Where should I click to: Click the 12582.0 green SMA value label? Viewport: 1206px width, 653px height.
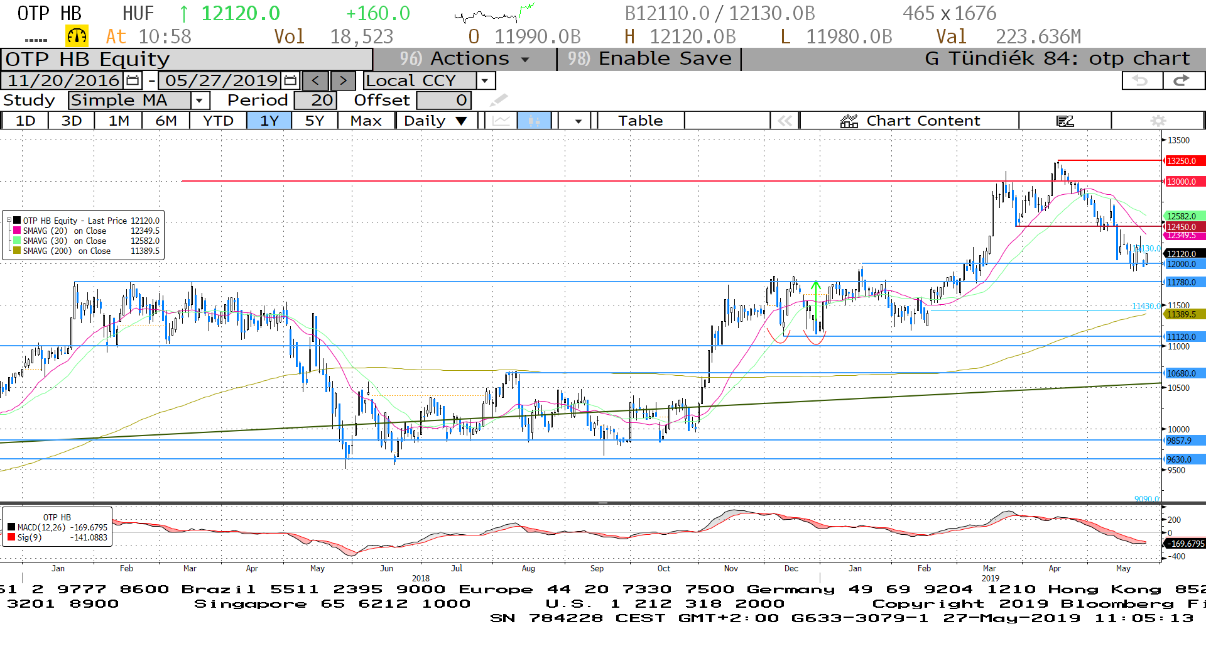pyautogui.click(x=1185, y=216)
